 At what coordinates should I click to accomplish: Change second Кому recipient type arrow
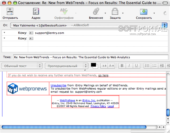5,38
